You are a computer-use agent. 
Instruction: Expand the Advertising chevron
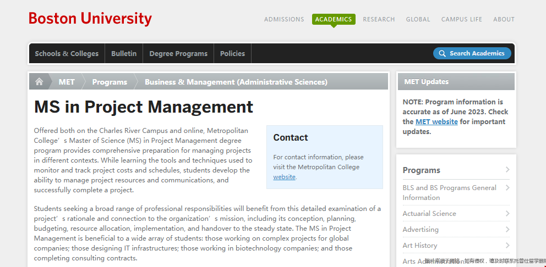pyautogui.click(x=507, y=230)
